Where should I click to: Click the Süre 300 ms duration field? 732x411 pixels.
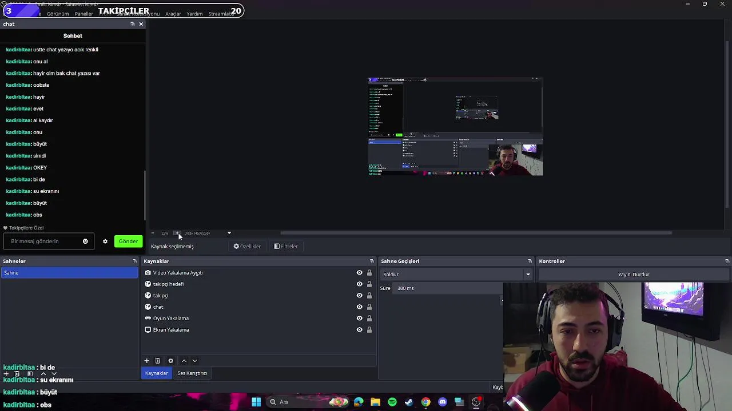(449, 288)
